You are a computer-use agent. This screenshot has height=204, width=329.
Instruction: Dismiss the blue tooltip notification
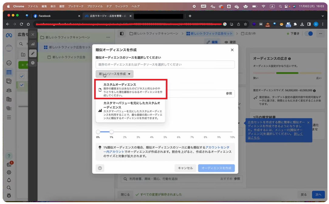[308, 122]
